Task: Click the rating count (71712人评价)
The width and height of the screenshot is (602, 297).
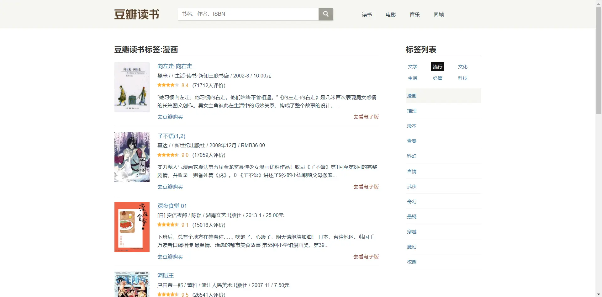Action: (209, 85)
